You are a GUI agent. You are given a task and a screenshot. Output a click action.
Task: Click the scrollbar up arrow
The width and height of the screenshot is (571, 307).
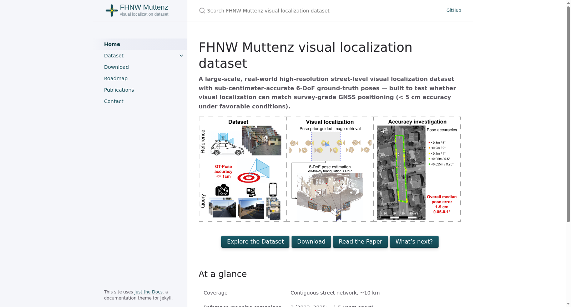tap(568, 3)
